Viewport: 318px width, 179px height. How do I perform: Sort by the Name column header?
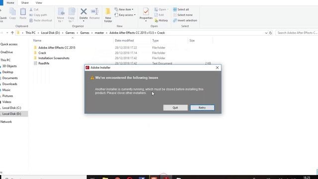coord(37,41)
